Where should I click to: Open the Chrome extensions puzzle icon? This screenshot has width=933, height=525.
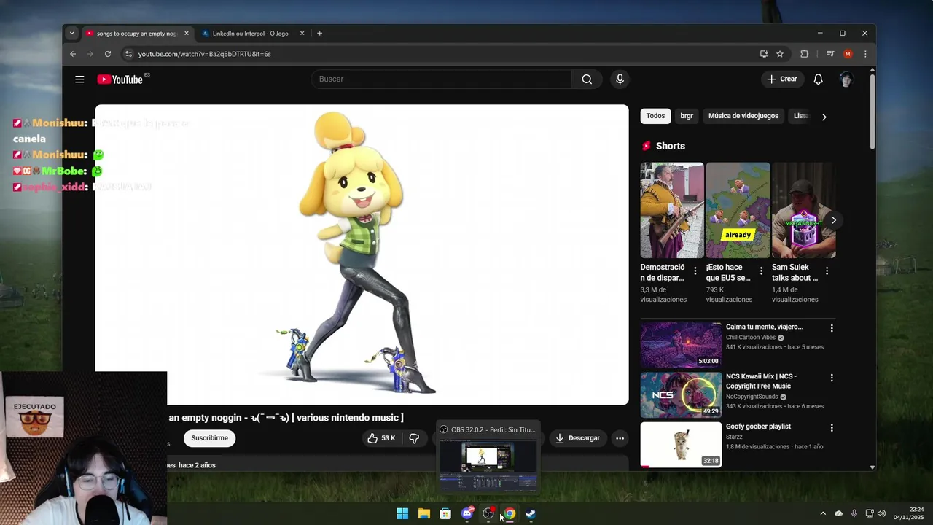[805, 54]
